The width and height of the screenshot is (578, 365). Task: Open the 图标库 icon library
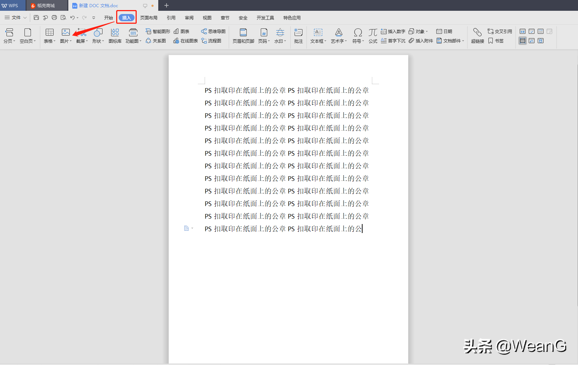(115, 36)
